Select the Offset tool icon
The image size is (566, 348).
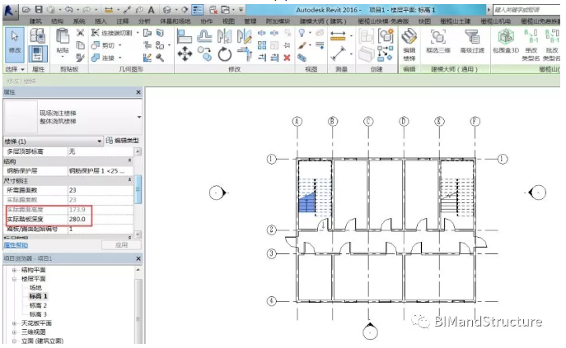point(204,36)
